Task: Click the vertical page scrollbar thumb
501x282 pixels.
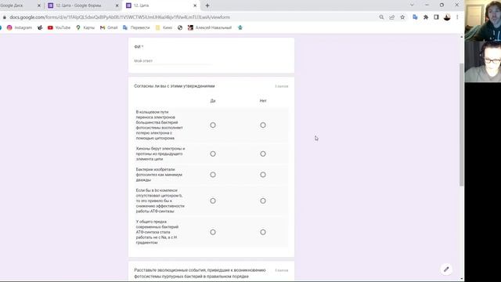Action: (x=461, y=125)
